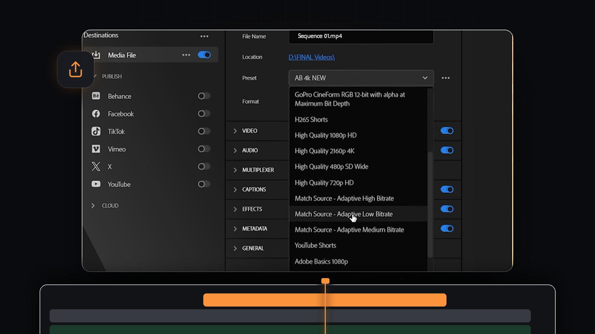Open the D:\FINAL Videos\ location link
Image resolution: width=595 pixels, height=334 pixels.
pyautogui.click(x=311, y=57)
